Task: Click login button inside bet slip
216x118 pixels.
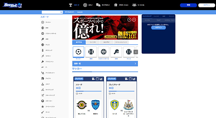Action: [158, 27]
